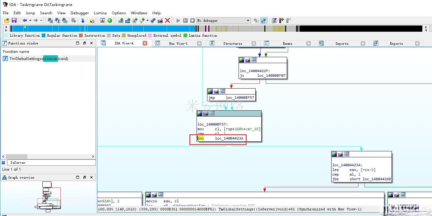Click the search byte sequence binoculars icon
The width and height of the screenshot is (432, 216).
click(x=65, y=21)
